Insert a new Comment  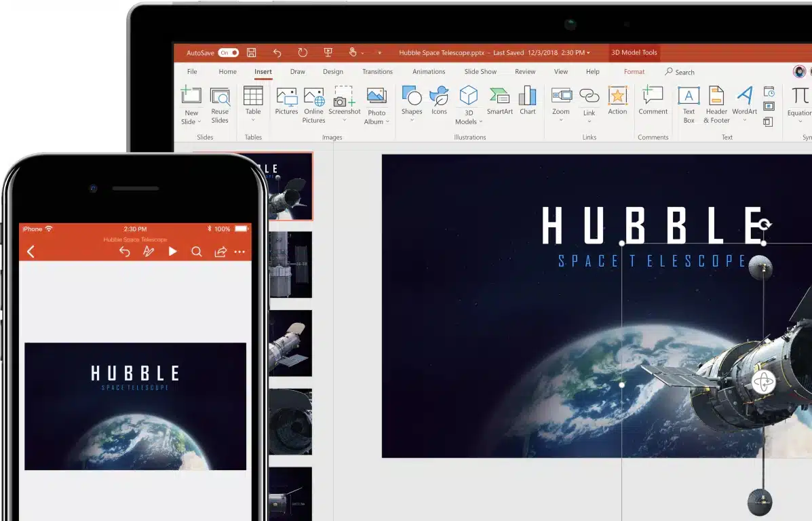[653, 100]
